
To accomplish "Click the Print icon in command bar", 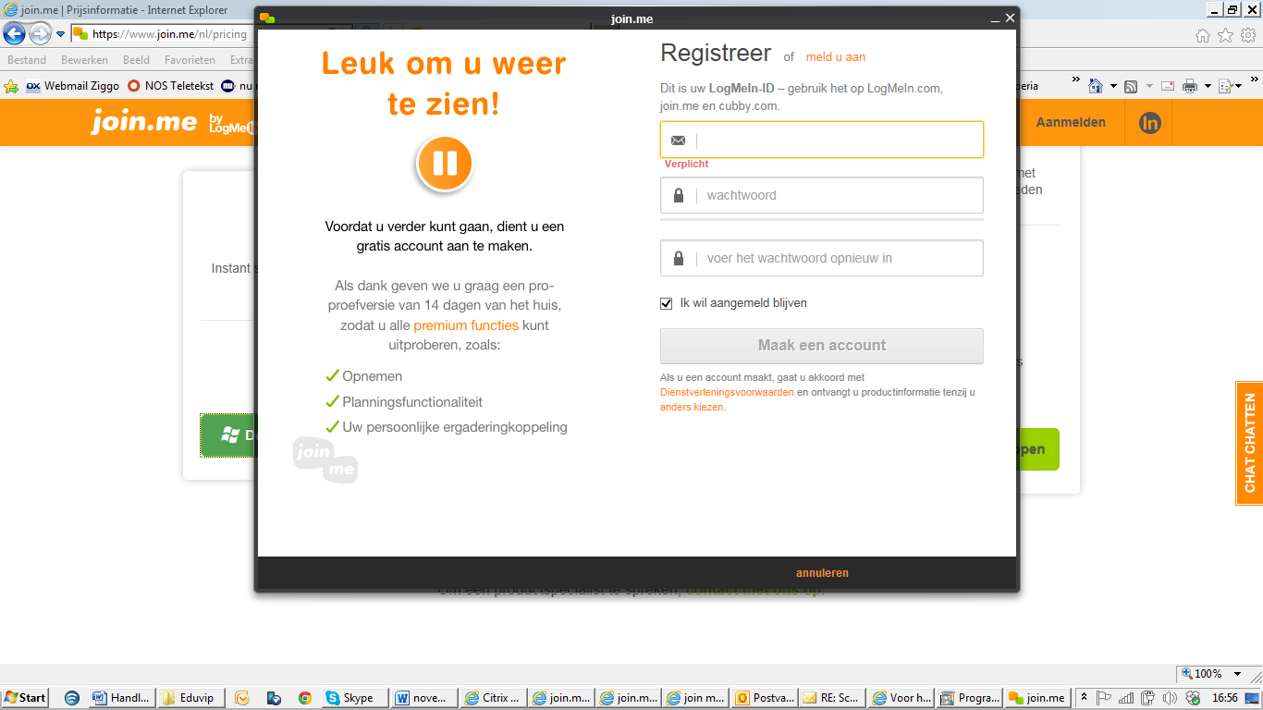I will pos(1190,86).
